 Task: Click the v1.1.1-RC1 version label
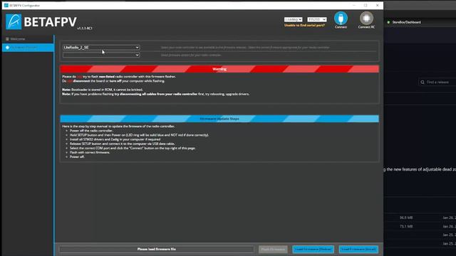point(85,28)
